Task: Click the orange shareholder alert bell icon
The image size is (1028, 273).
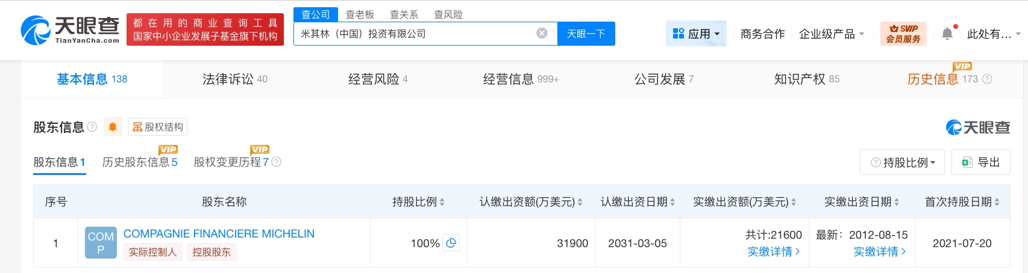Action: coord(113,127)
